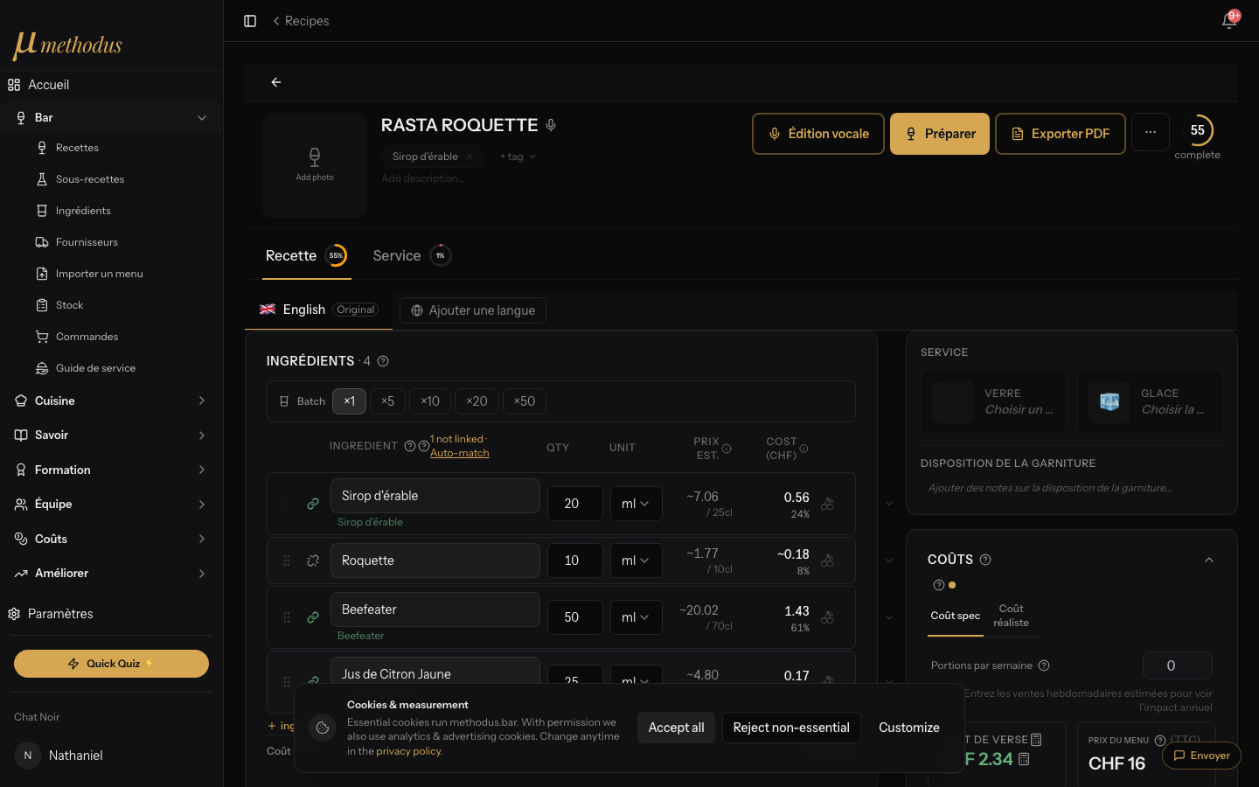Collapse the COÛTS panel
The image size is (1259, 787).
coord(1209,560)
